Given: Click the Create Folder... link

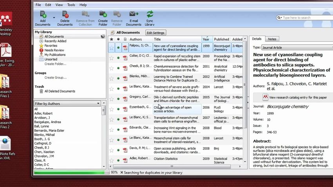Looking at the screenshot, I should (55, 64).
